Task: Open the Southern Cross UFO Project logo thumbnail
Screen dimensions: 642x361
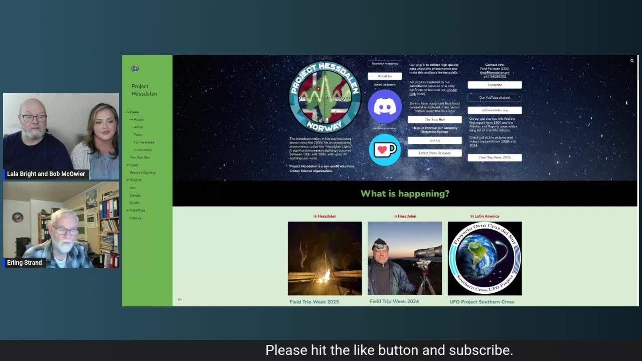Action: point(485,258)
